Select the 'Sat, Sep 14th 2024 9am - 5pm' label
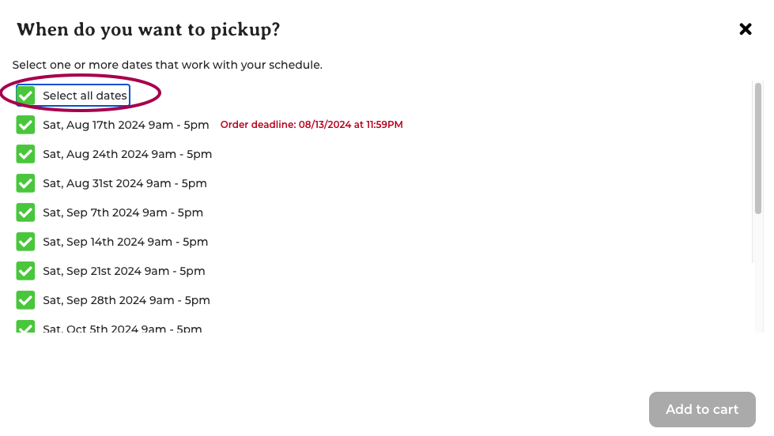This screenshot has height=436, width=774. pos(126,242)
